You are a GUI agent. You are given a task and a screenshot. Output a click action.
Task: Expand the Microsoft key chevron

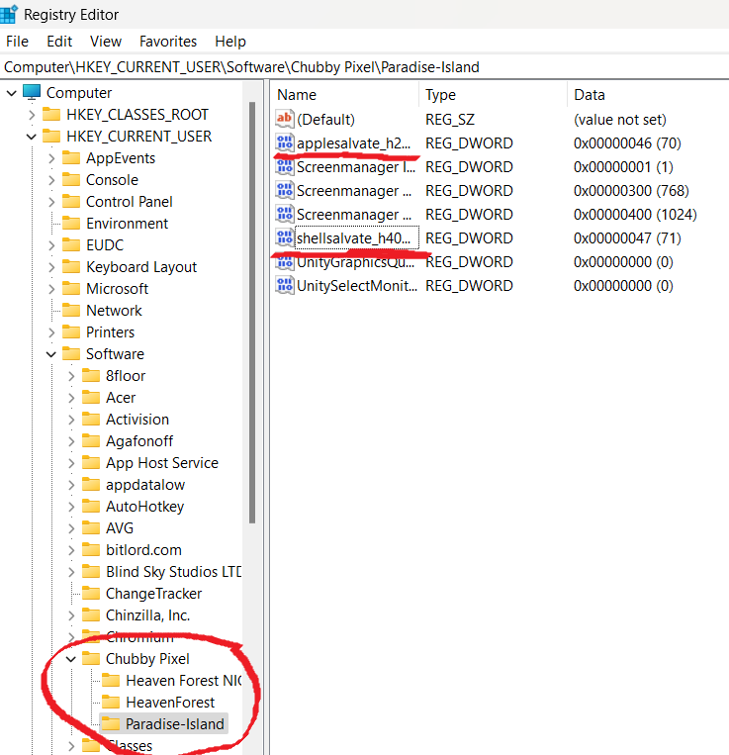pyautogui.click(x=51, y=289)
